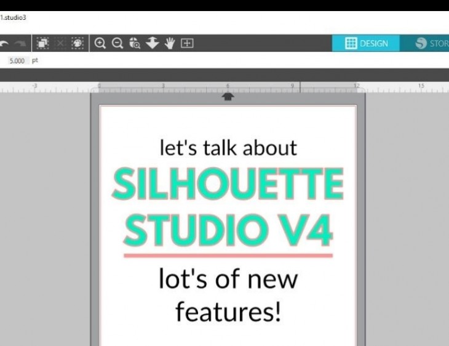Click the Select by Color icon
Screen dimensions: 449x346
pyautogui.click(x=77, y=43)
